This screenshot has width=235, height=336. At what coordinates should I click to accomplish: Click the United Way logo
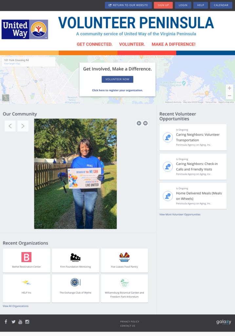tap(25, 29)
